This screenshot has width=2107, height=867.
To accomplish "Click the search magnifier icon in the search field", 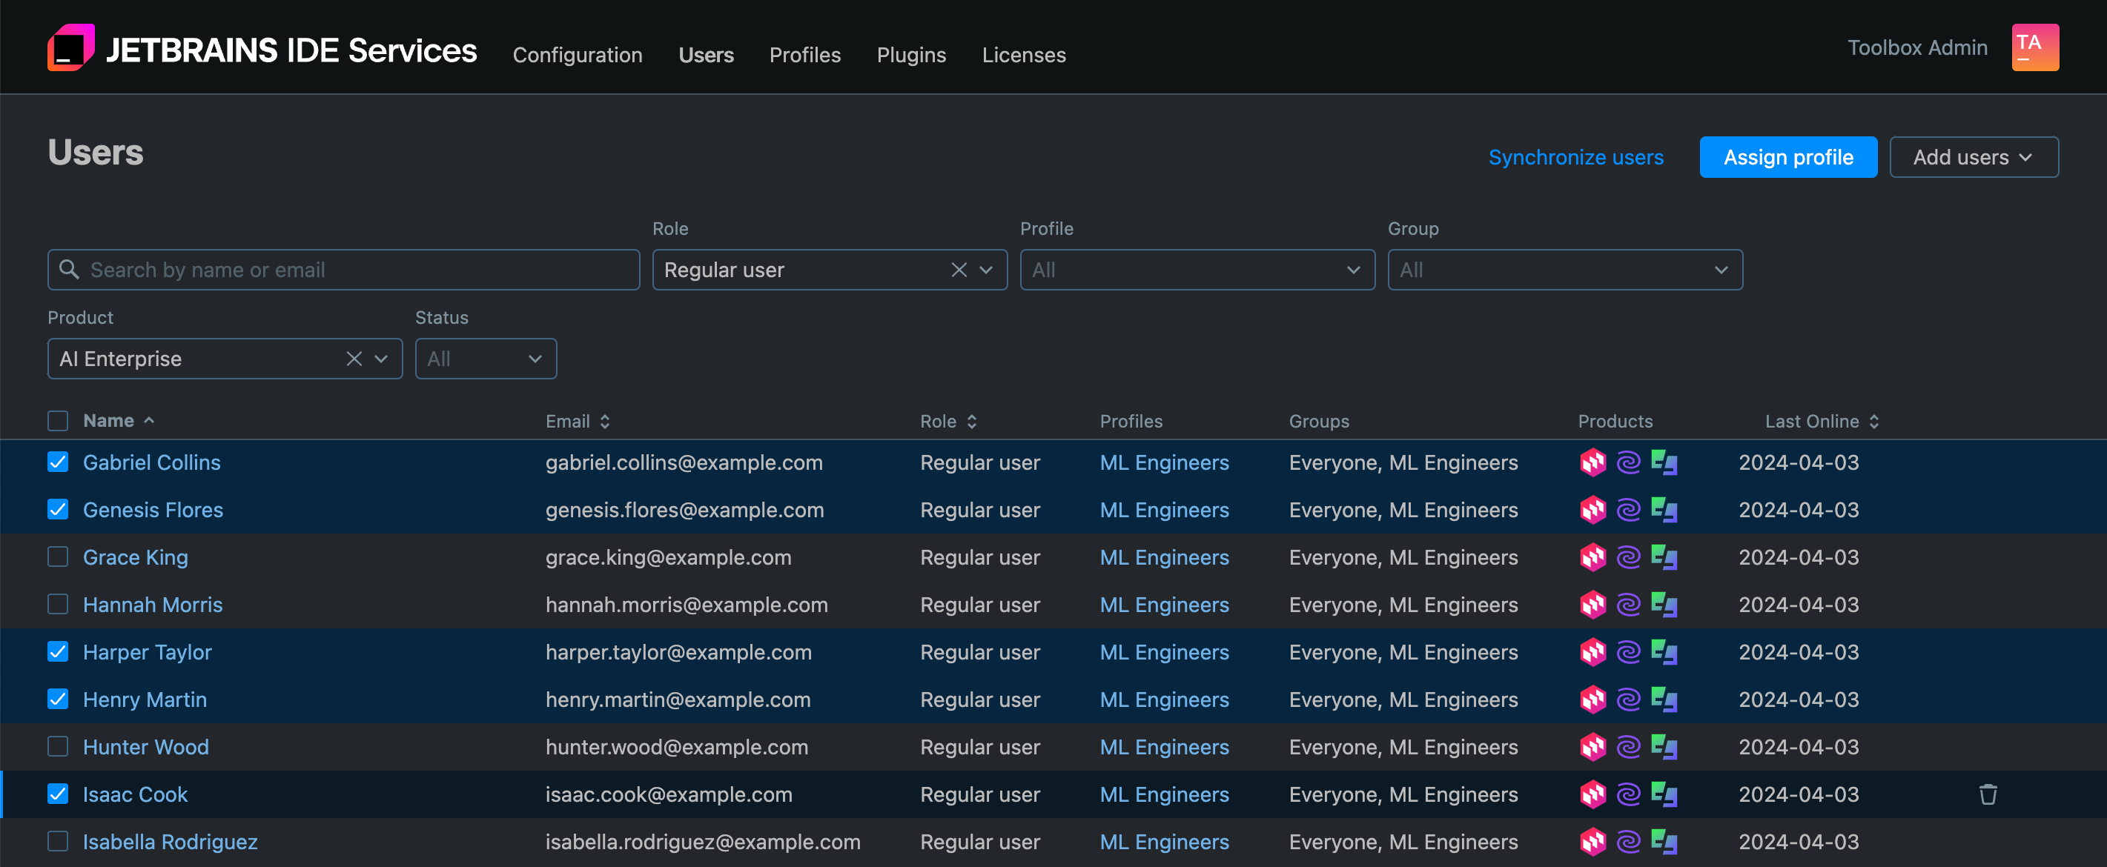I will tap(69, 269).
